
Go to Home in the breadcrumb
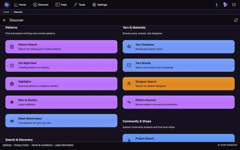click(6, 12)
